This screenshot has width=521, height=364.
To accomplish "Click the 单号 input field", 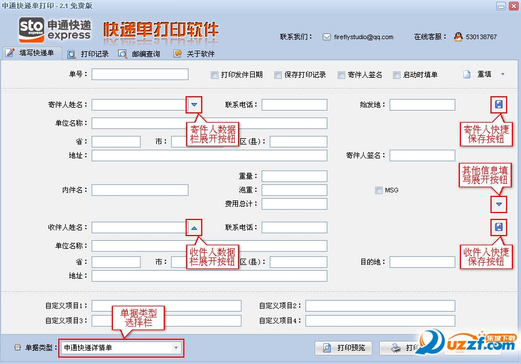I will coord(140,74).
